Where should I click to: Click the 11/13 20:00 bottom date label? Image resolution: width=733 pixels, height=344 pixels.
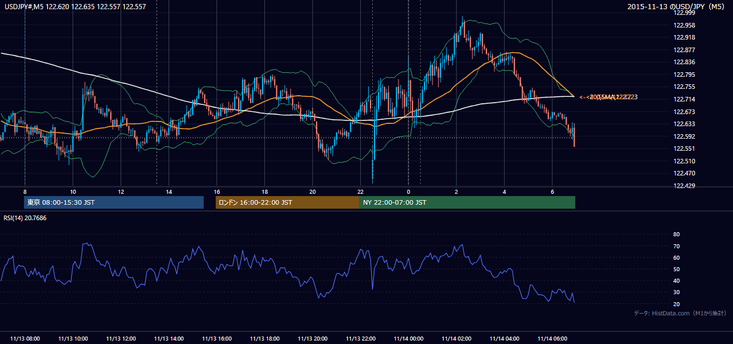(313, 339)
